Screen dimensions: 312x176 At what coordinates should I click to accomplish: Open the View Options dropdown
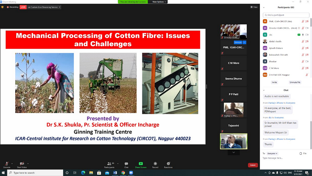tap(159, 2)
